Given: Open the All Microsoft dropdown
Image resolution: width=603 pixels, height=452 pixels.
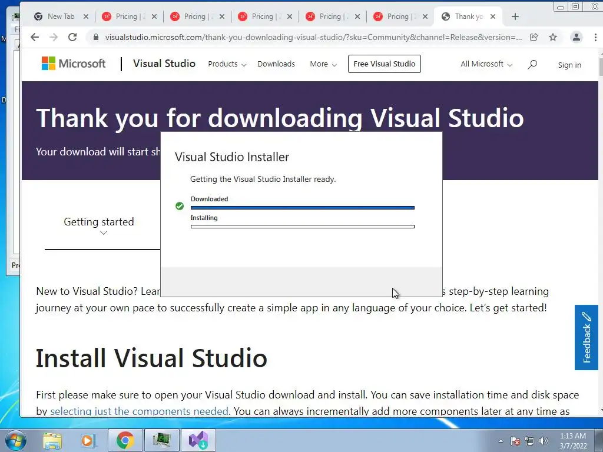Looking at the screenshot, I should pos(486,64).
